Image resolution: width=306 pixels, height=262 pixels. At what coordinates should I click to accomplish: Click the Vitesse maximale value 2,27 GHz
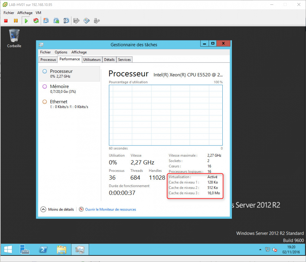point(214,155)
